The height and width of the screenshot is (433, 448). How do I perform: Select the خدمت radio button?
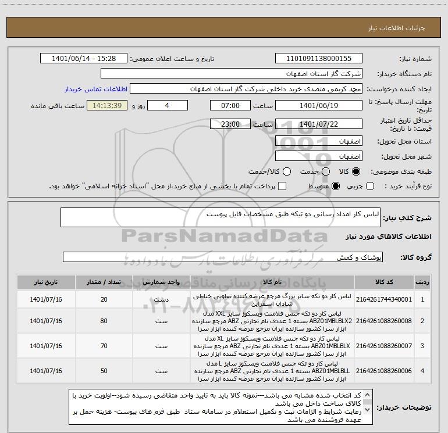point(326,171)
